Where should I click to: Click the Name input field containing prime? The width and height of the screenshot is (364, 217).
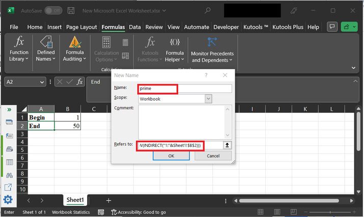pos(185,88)
